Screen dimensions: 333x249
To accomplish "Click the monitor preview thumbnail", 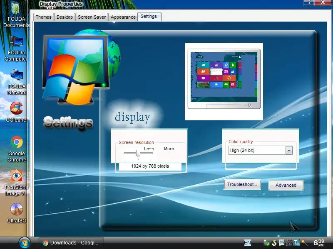I will pos(224,81).
